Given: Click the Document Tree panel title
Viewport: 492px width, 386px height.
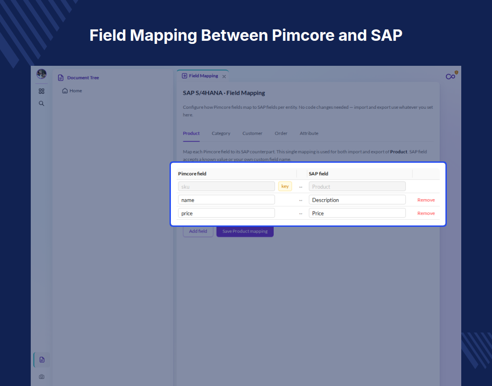Looking at the screenshot, I should [83, 78].
